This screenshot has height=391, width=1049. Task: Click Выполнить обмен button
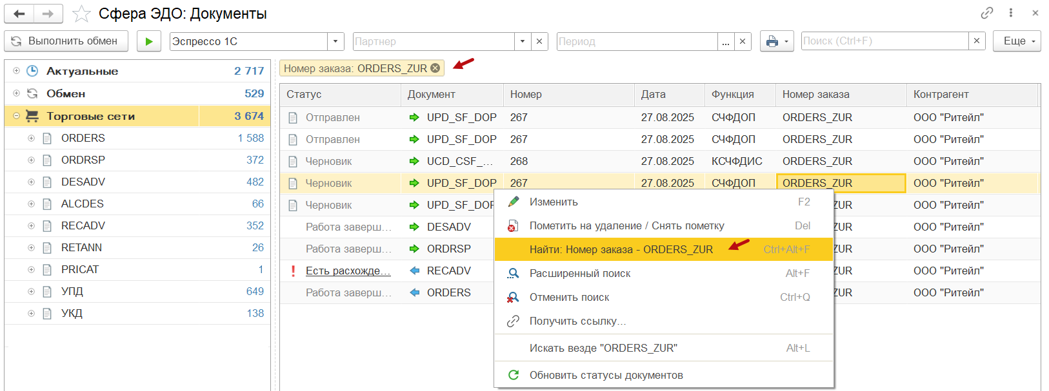[66, 41]
